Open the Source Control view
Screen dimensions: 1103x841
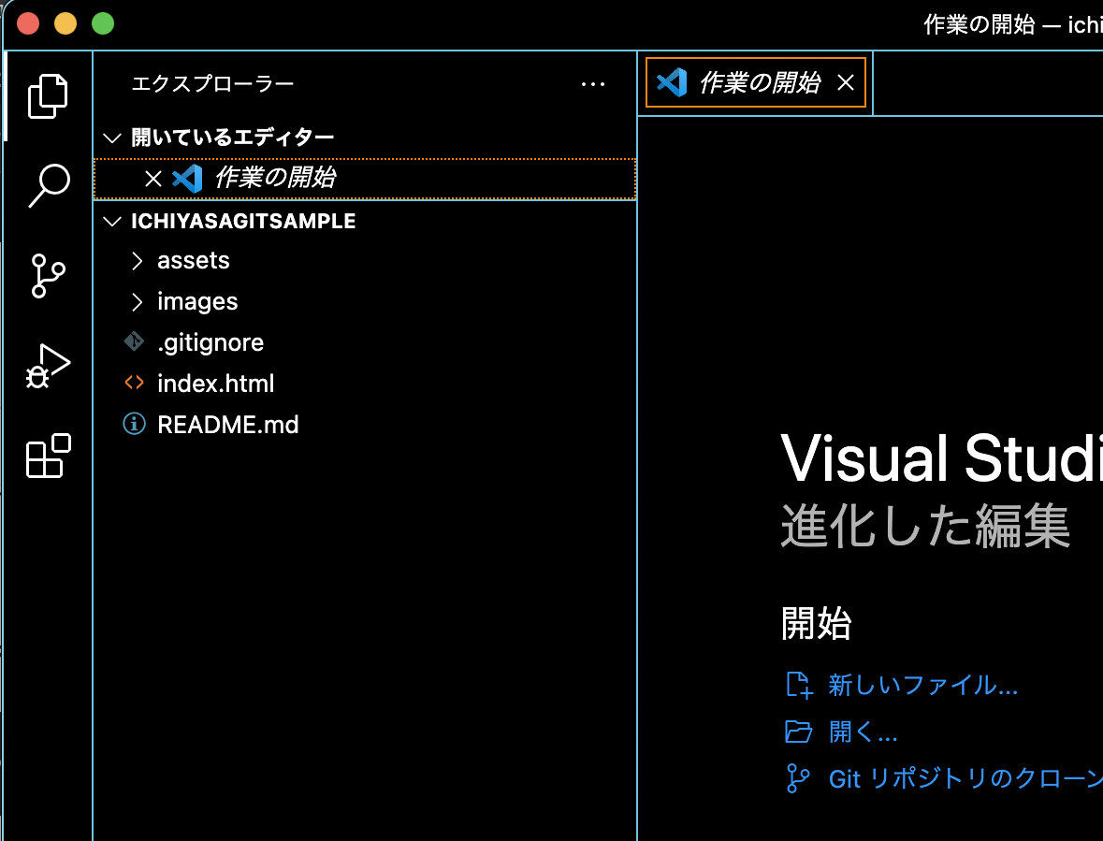48,276
